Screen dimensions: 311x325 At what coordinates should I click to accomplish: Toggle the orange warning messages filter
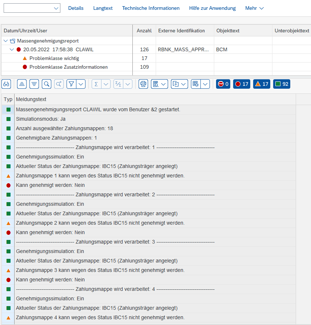[x=262, y=84]
